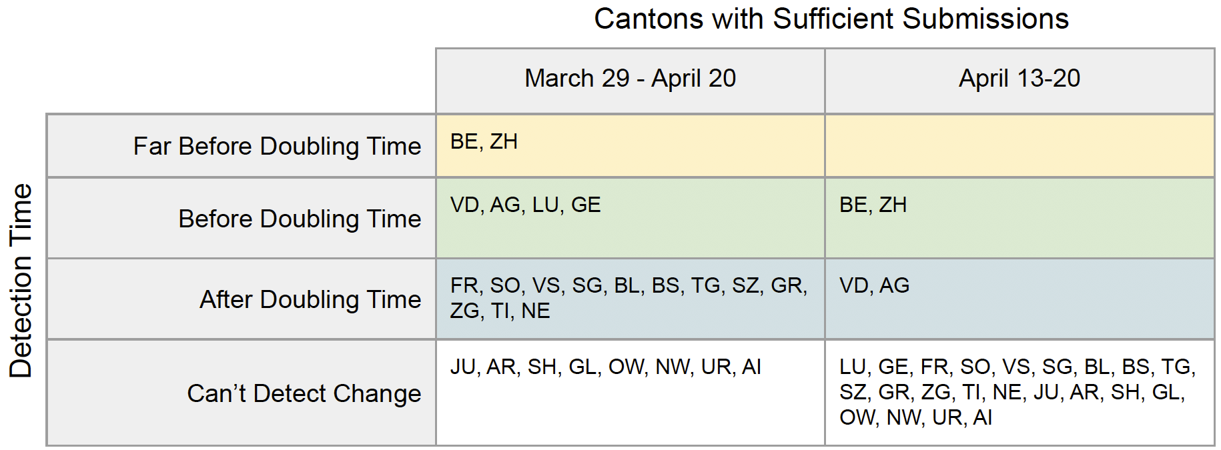Click the 'Cantons with Sufficient Submissions' title
This screenshot has width=1221, height=450.
[831, 19]
